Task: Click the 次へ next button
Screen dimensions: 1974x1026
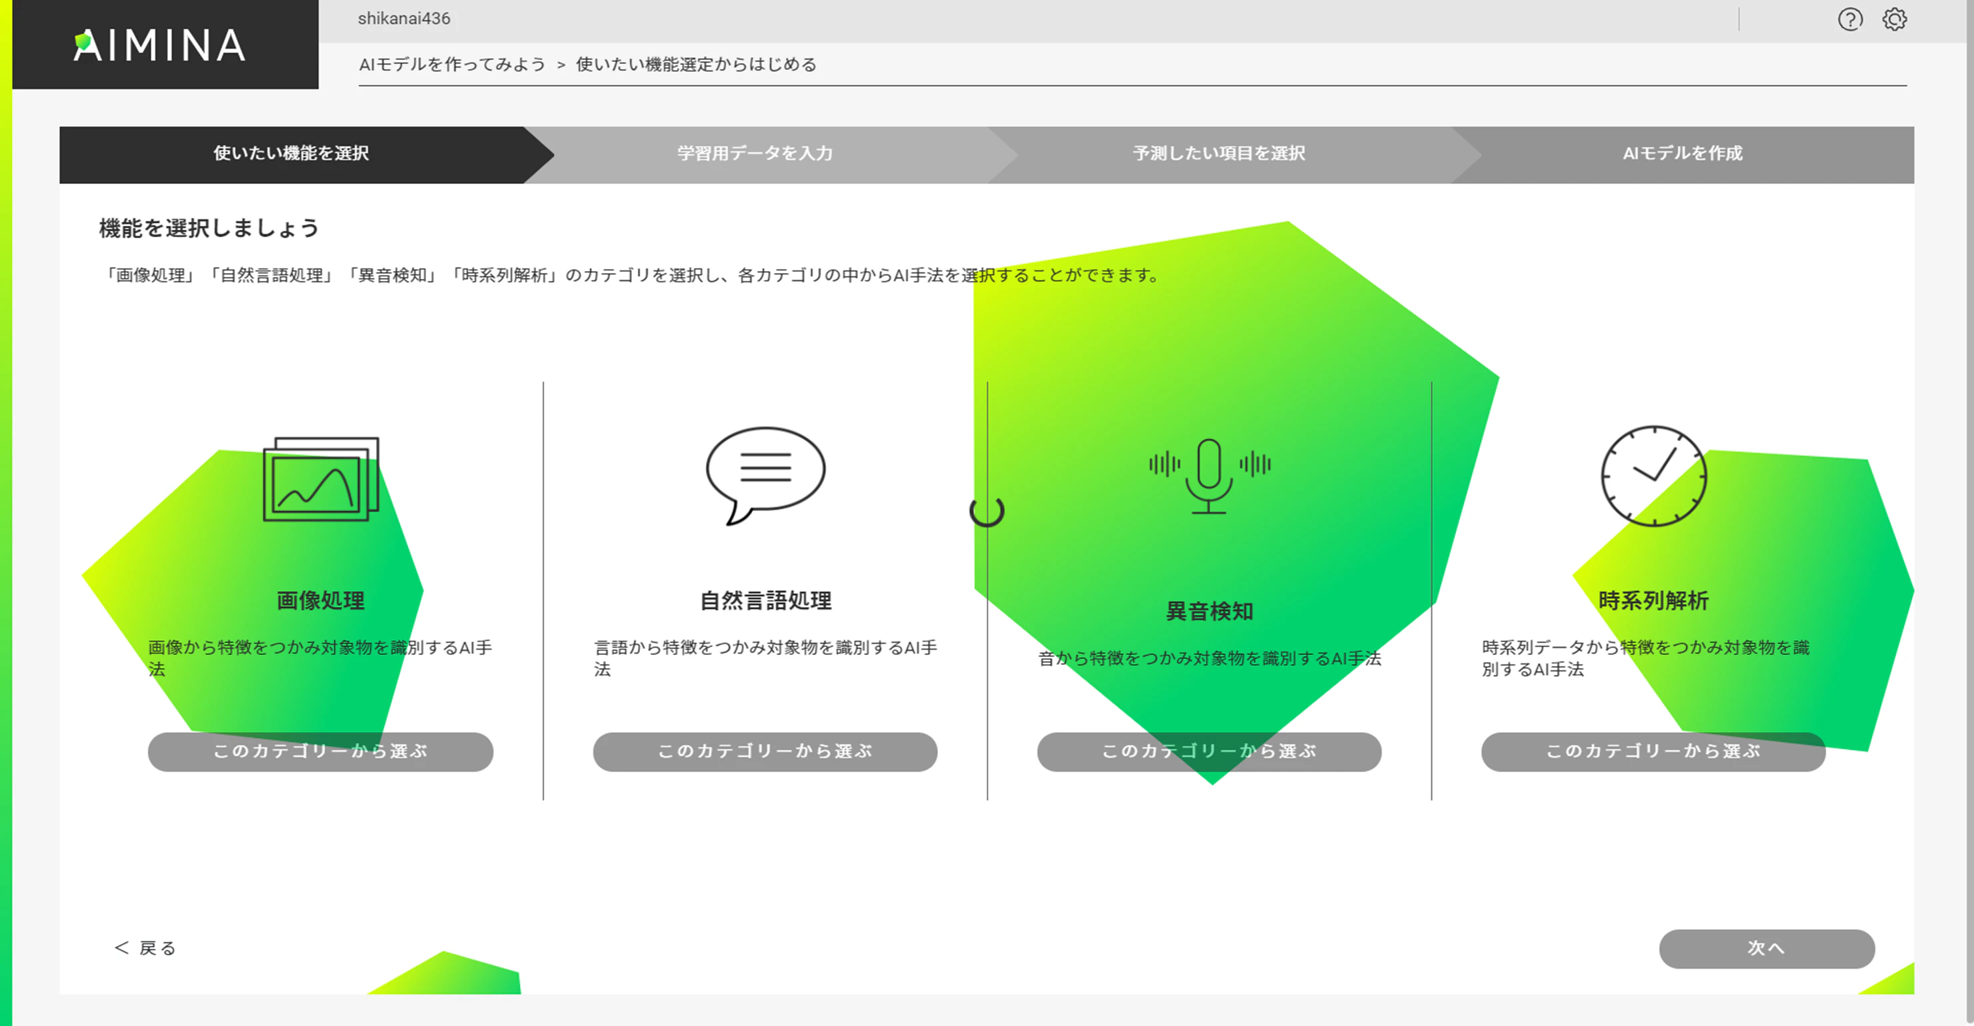Action: tap(1766, 948)
